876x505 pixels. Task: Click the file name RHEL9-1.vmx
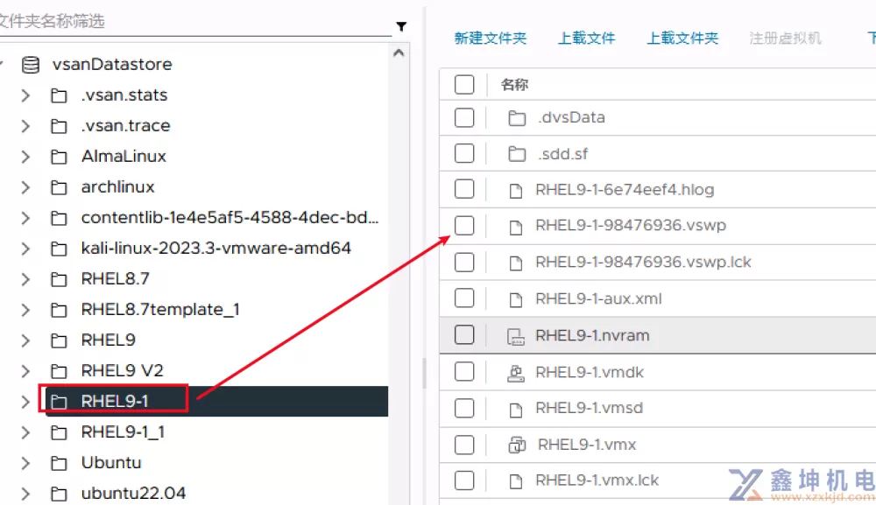pos(587,445)
